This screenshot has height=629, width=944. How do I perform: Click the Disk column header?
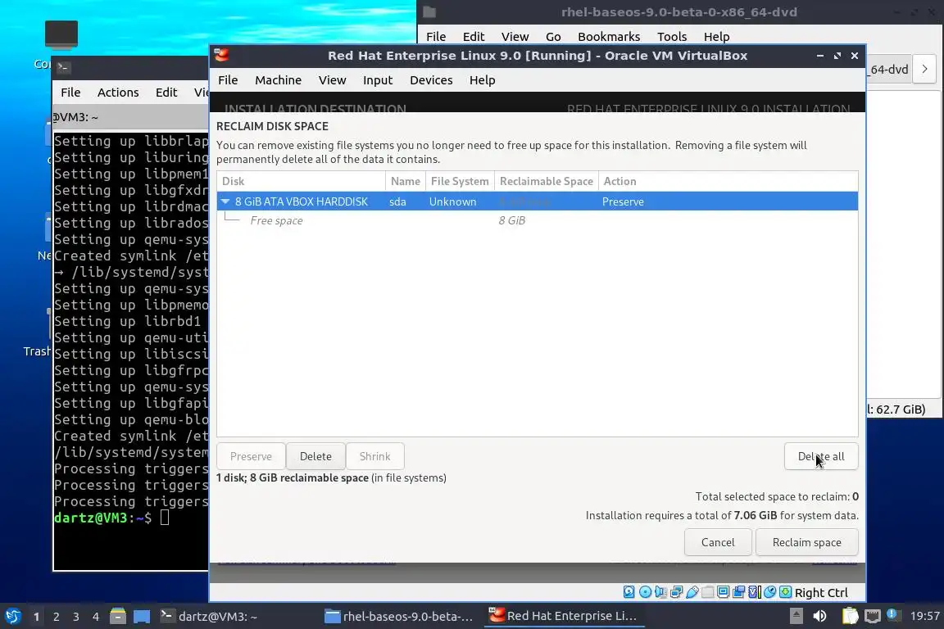click(x=301, y=181)
